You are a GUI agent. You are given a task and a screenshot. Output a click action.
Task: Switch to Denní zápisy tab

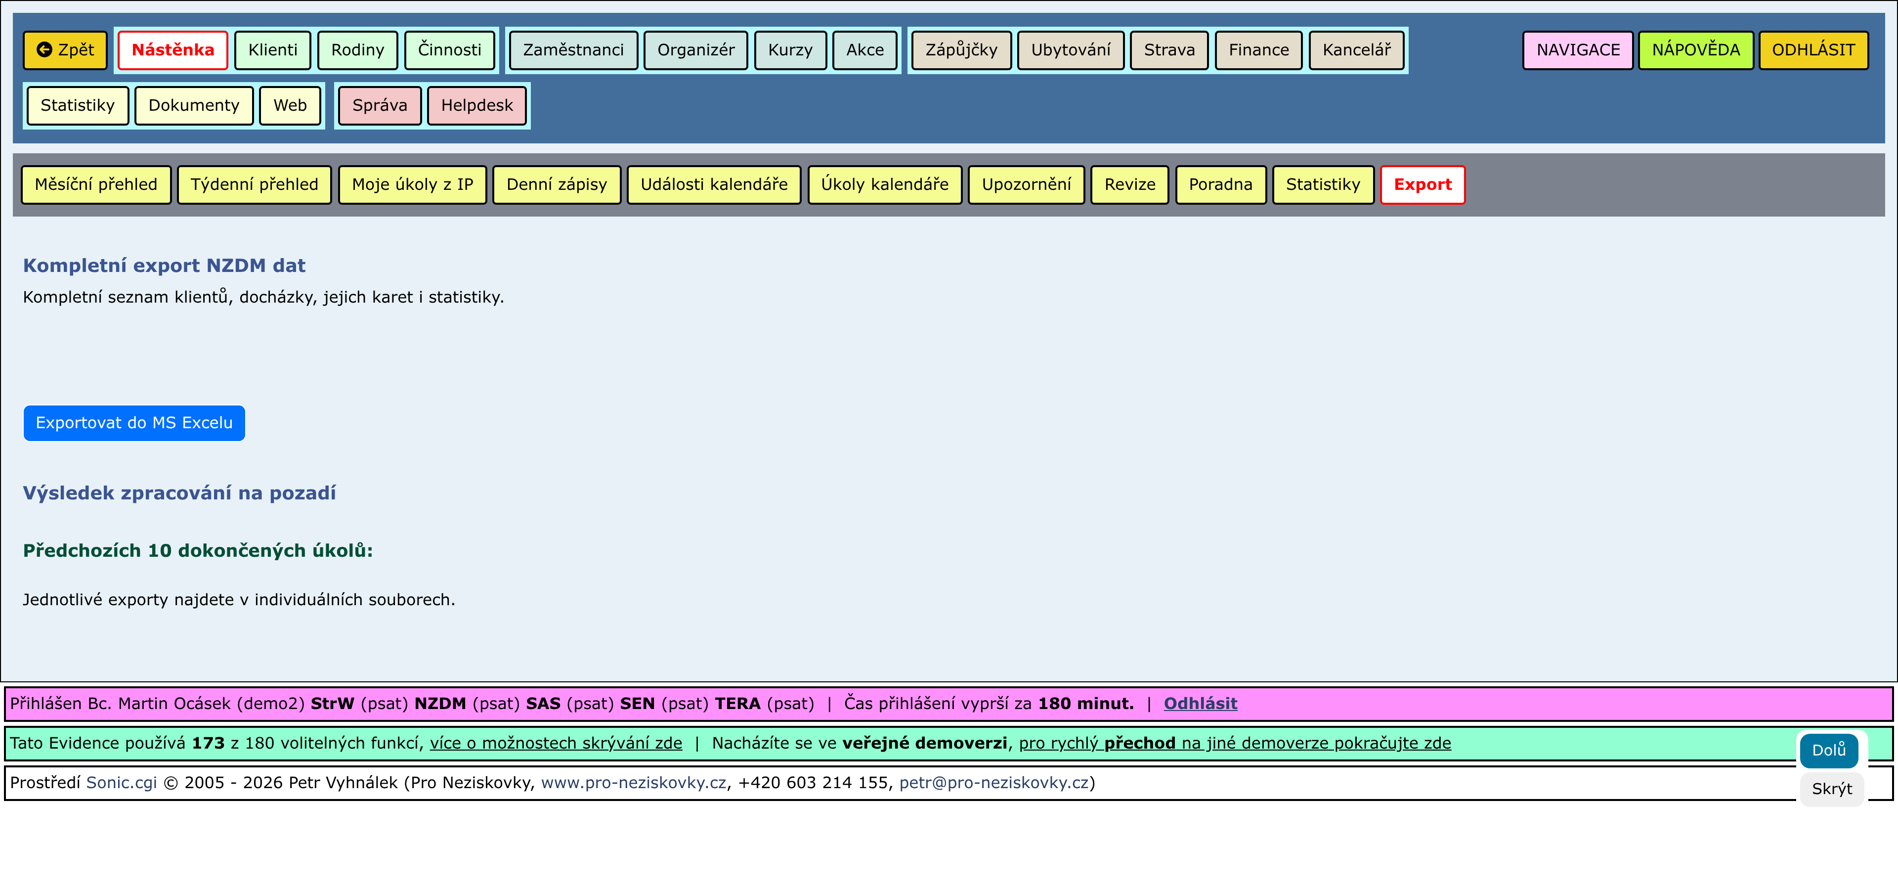coord(556,184)
